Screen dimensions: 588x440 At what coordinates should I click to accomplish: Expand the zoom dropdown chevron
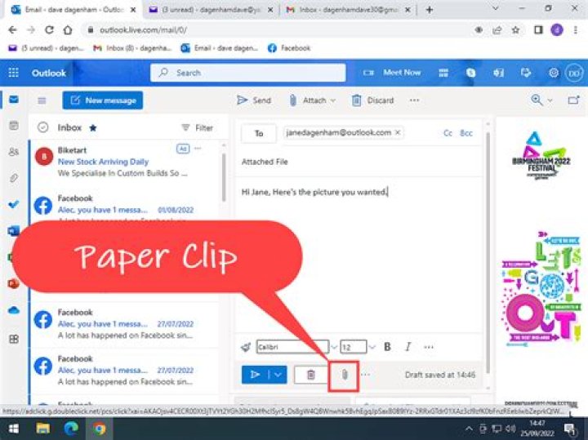point(550,100)
